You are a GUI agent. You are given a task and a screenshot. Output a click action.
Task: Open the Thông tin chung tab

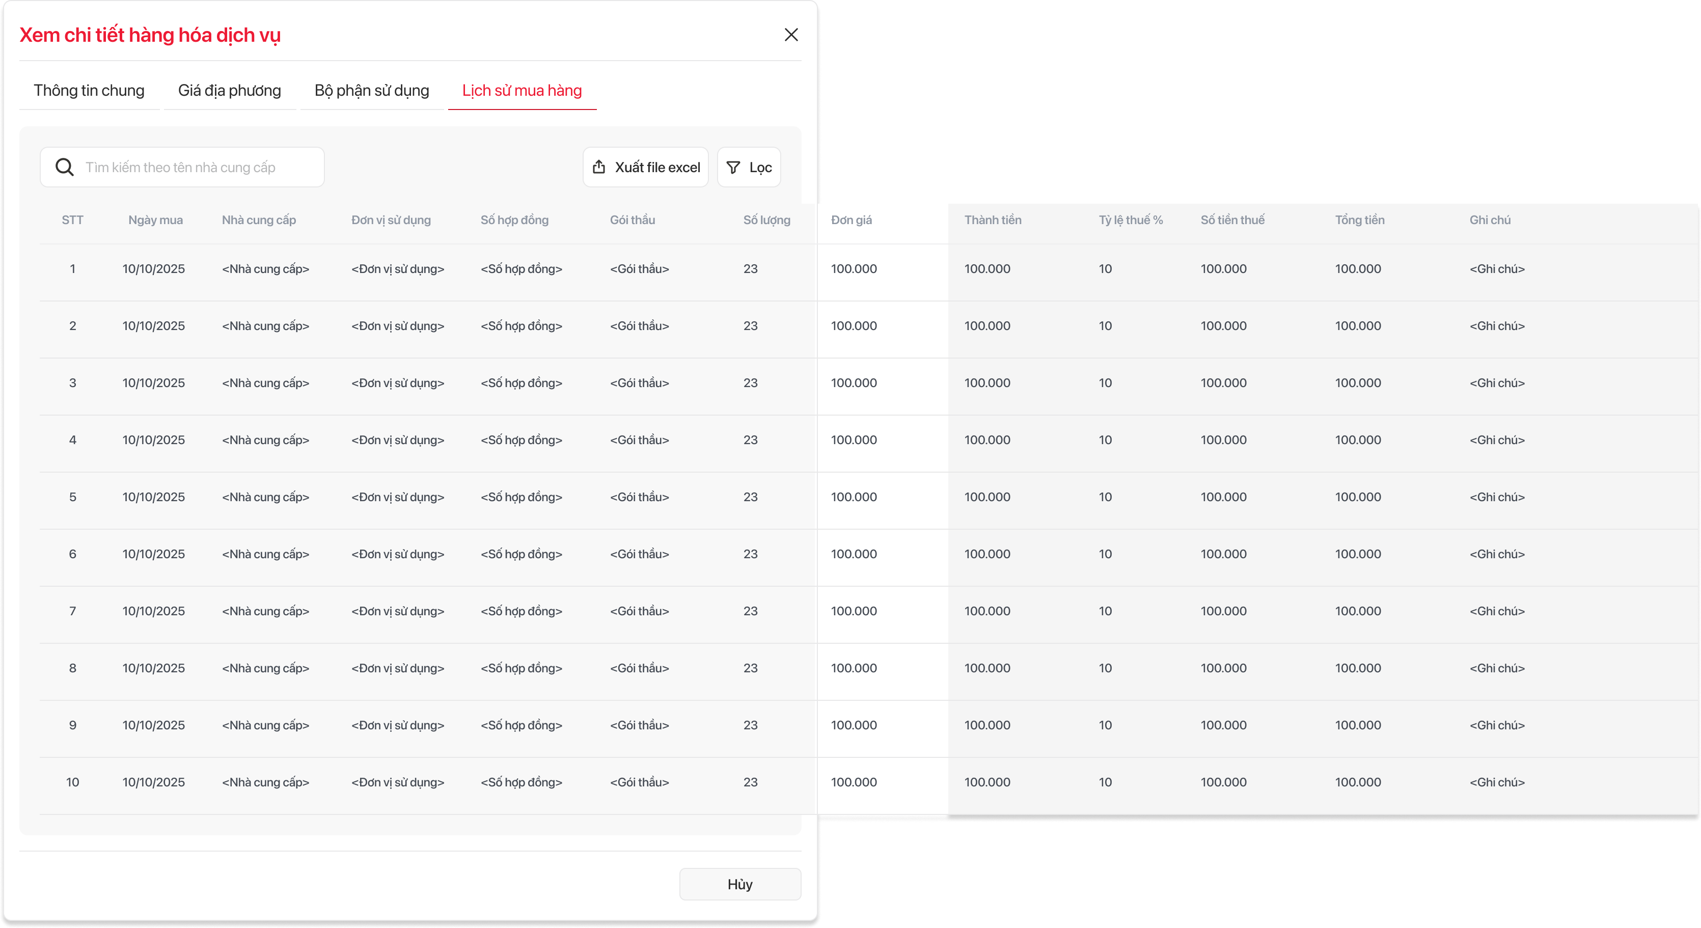pos(89,91)
